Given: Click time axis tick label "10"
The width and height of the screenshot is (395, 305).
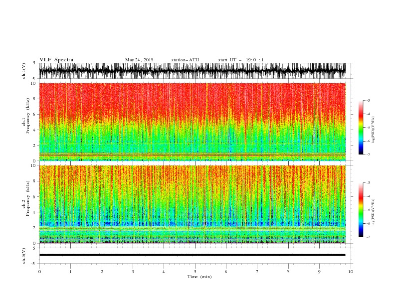Looking at the screenshot, I should click(351, 272).
